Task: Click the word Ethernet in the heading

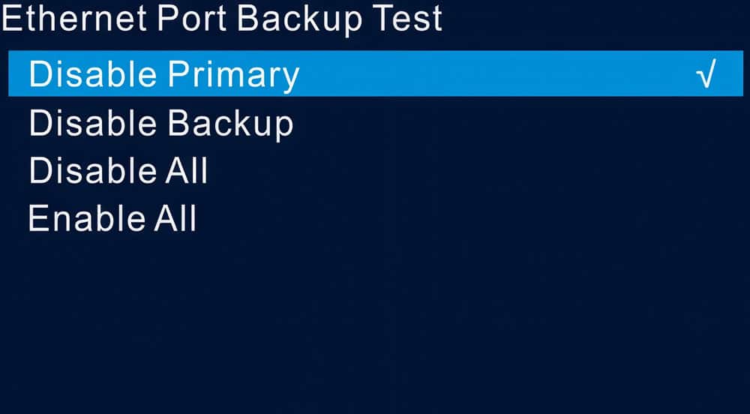Action: 74,18
